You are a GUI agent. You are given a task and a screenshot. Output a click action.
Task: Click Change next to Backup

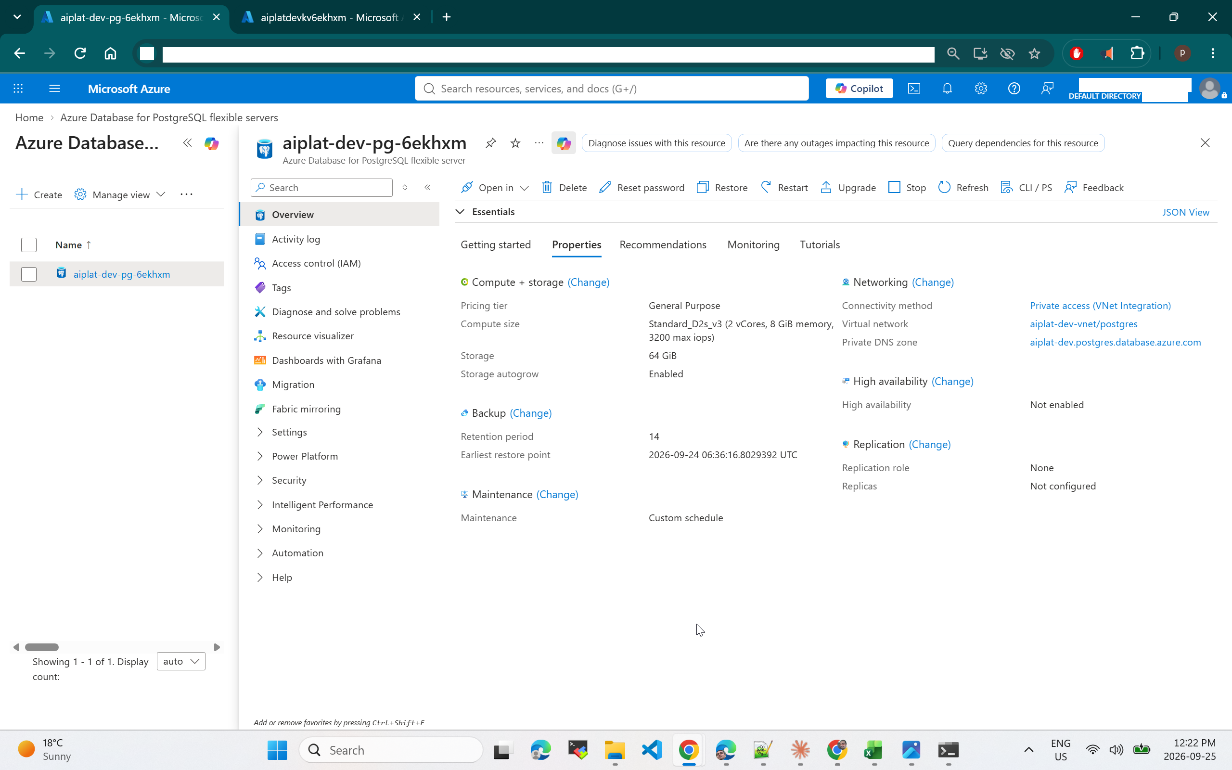530,413
